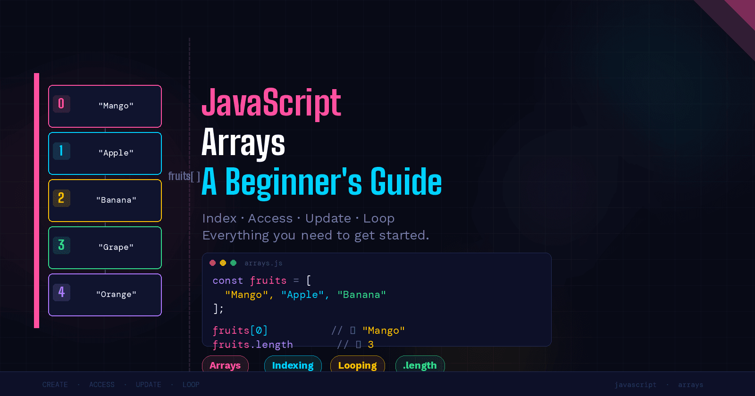
Task: Click CREATE in the footer bar
Action: click(x=55, y=385)
